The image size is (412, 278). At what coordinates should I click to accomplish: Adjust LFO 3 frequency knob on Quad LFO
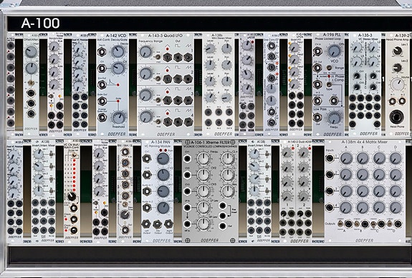(x=145, y=95)
